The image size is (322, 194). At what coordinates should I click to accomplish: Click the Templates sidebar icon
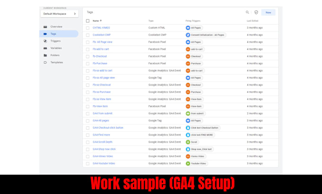[x=45, y=62]
